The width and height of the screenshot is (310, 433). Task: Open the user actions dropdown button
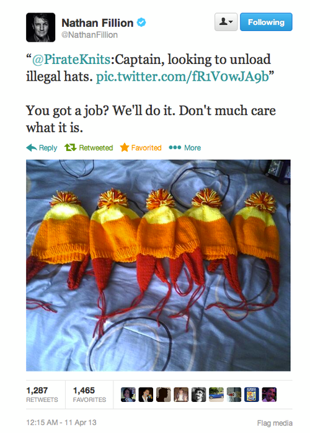226,22
